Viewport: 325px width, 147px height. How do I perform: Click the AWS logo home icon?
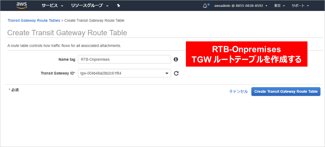[22, 5]
